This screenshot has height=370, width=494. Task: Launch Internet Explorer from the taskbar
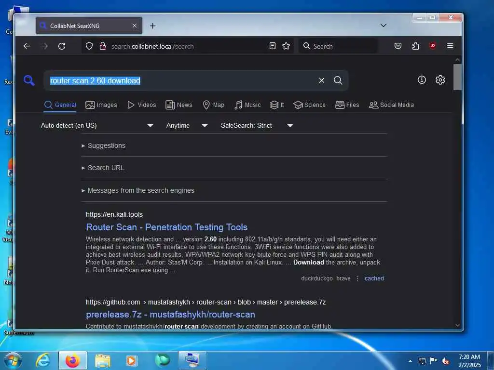coord(43,360)
